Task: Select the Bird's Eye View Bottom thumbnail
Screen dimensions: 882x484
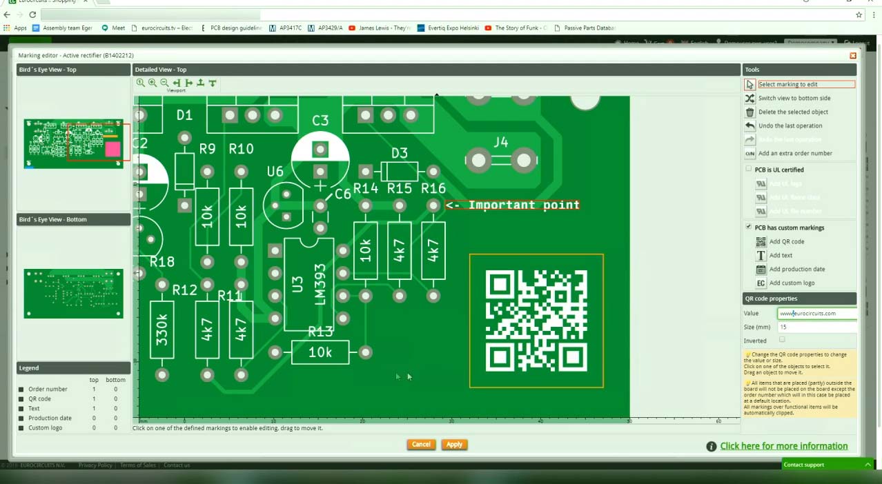Action: 74,294
